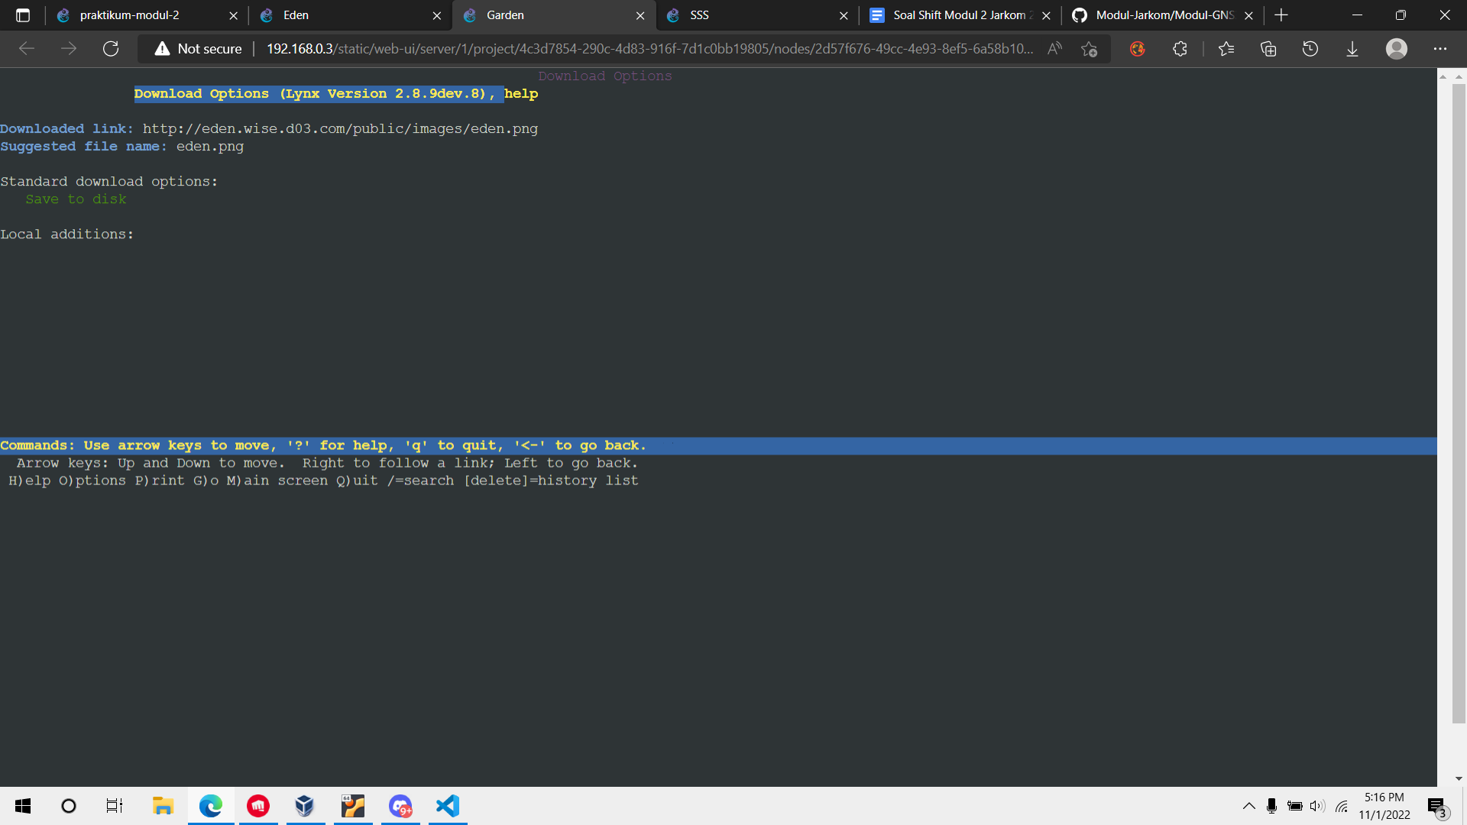
Task: Show hidden system tray icons chevron
Action: [1248, 806]
